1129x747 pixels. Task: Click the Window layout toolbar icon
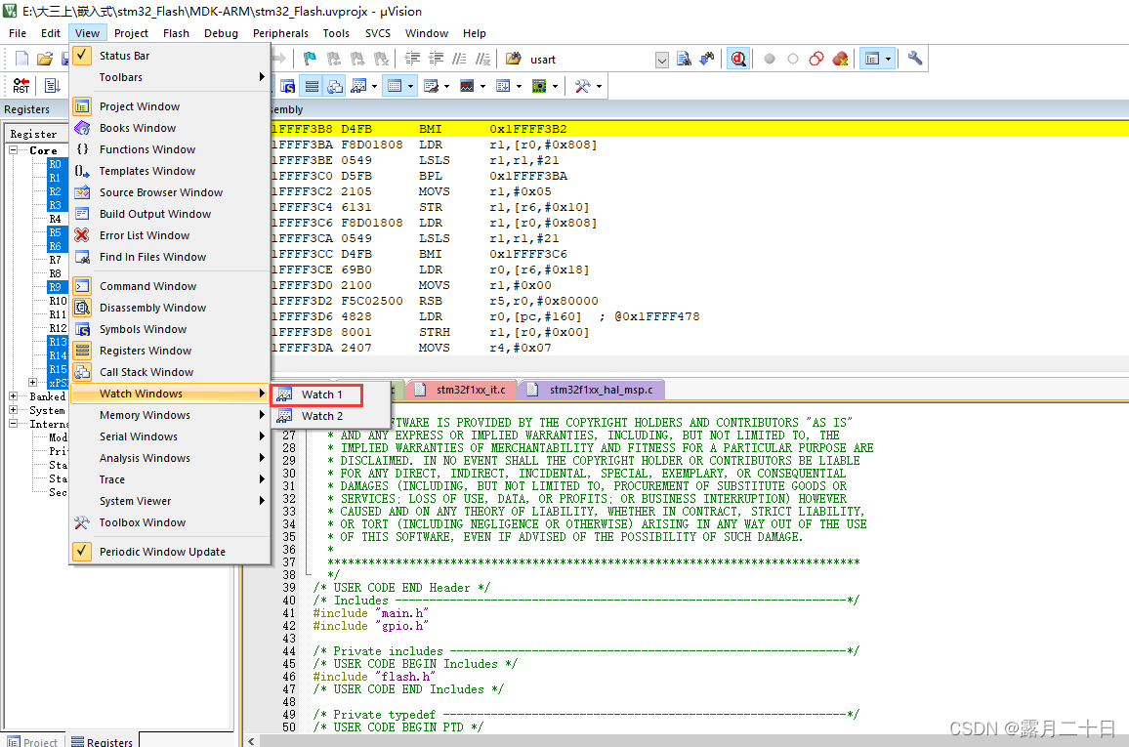tap(872, 59)
